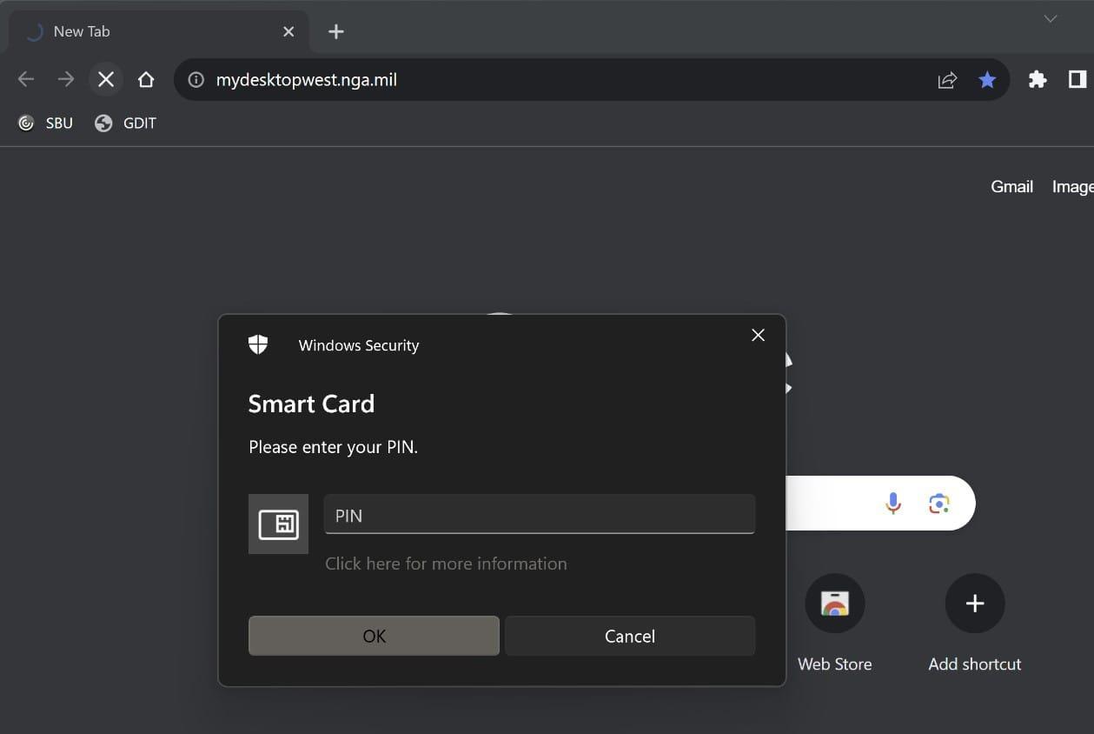Search by image with Google Lens icon
The height and width of the screenshot is (734, 1094).
[x=938, y=503]
